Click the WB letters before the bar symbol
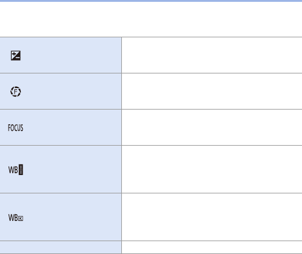 (x=13, y=170)
